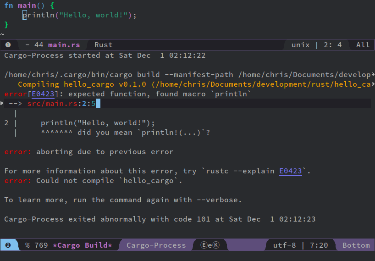
Task: Click the Cargo-Process major mode label
Action: pyautogui.click(x=156, y=245)
